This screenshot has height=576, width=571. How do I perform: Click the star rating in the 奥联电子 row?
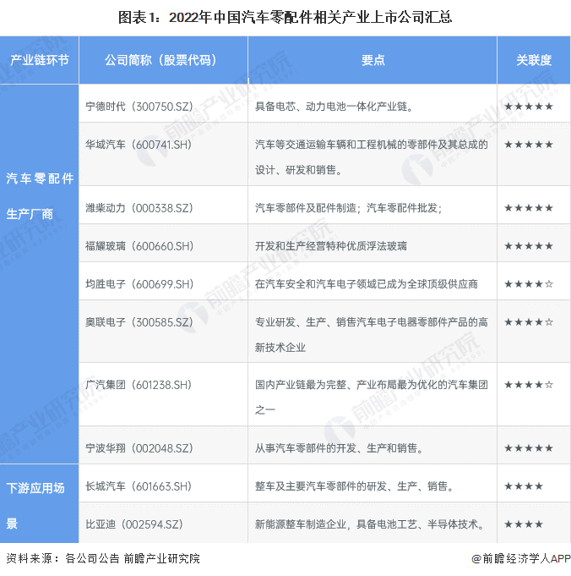click(x=529, y=322)
